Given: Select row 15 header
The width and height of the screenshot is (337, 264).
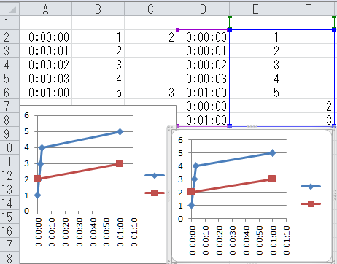Looking at the screenshot, I should click(9, 217).
